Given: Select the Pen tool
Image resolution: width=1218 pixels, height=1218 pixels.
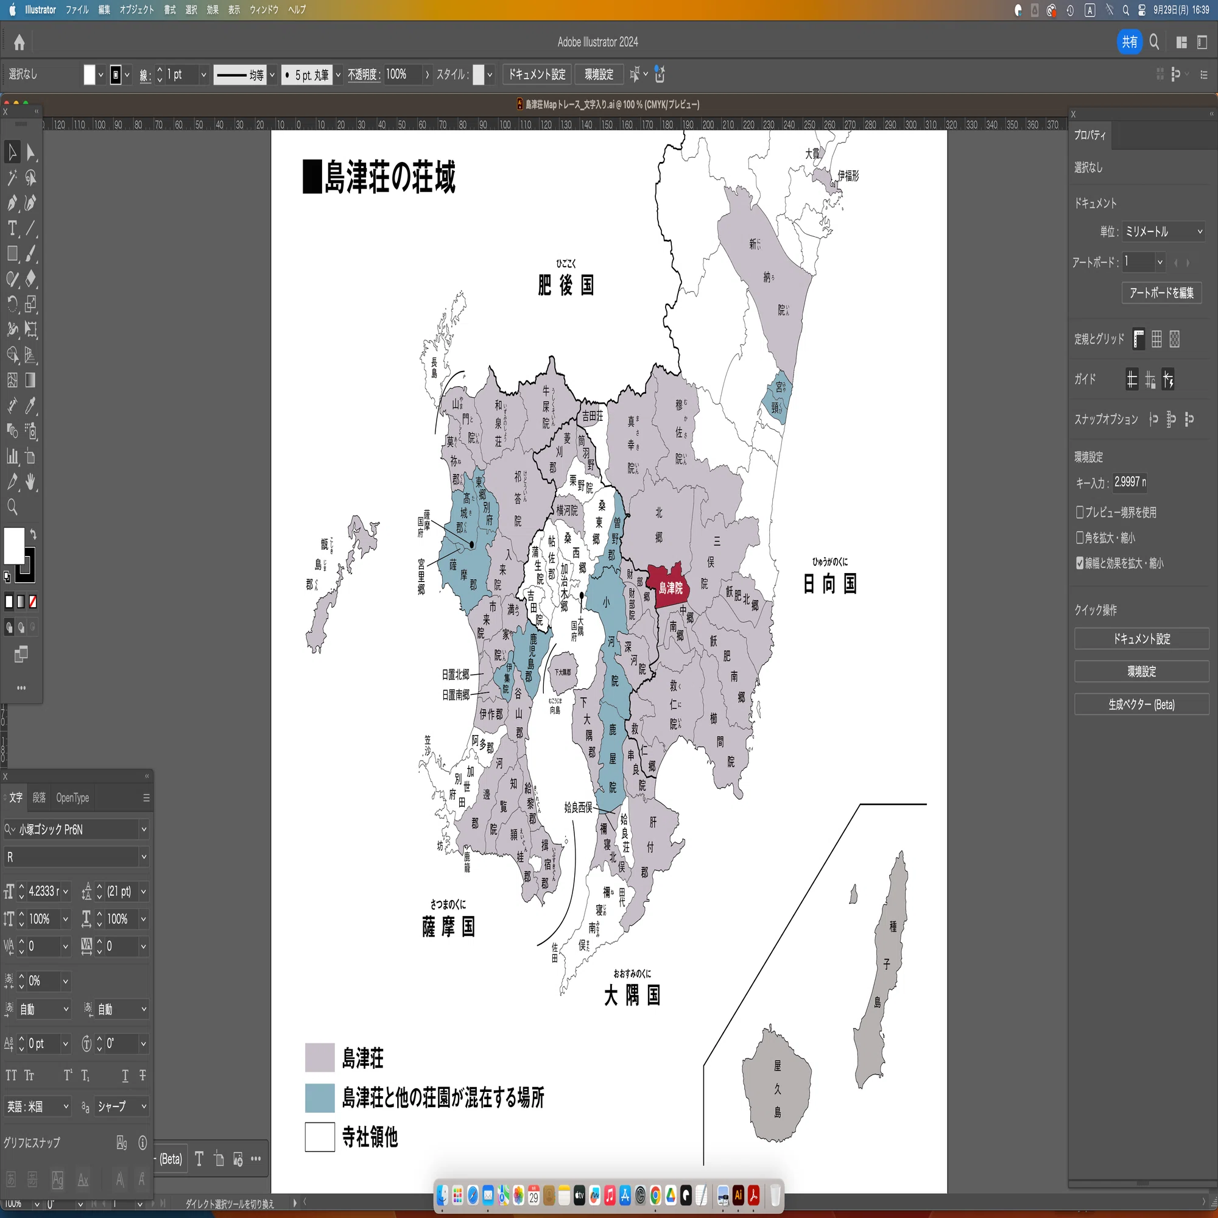Looking at the screenshot, I should pos(12,203).
